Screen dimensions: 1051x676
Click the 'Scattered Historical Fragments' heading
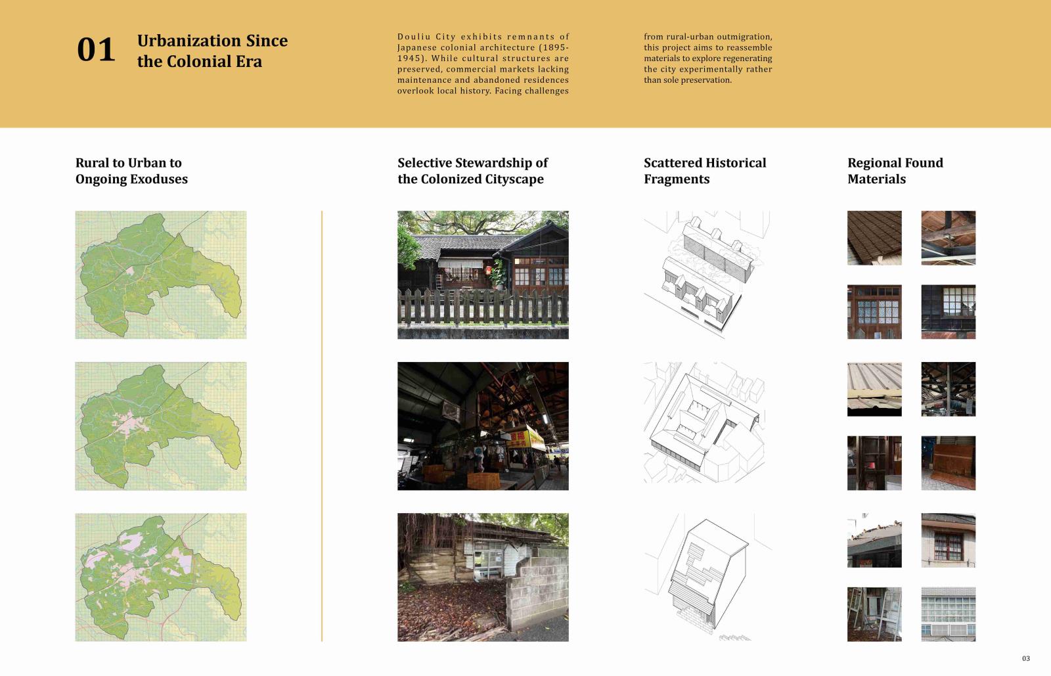[x=705, y=171]
